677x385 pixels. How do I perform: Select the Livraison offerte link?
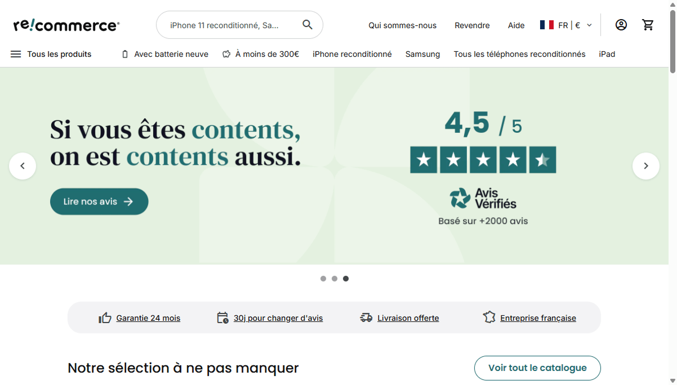coord(408,317)
